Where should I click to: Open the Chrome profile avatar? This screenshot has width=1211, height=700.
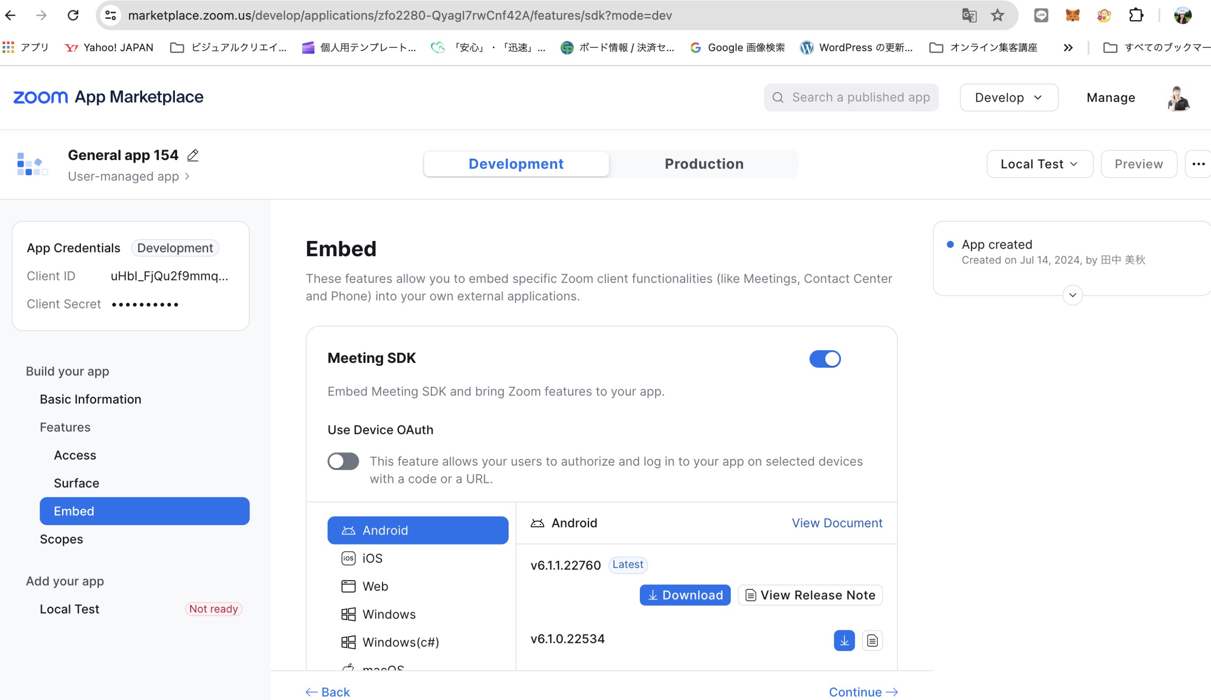coord(1183,15)
